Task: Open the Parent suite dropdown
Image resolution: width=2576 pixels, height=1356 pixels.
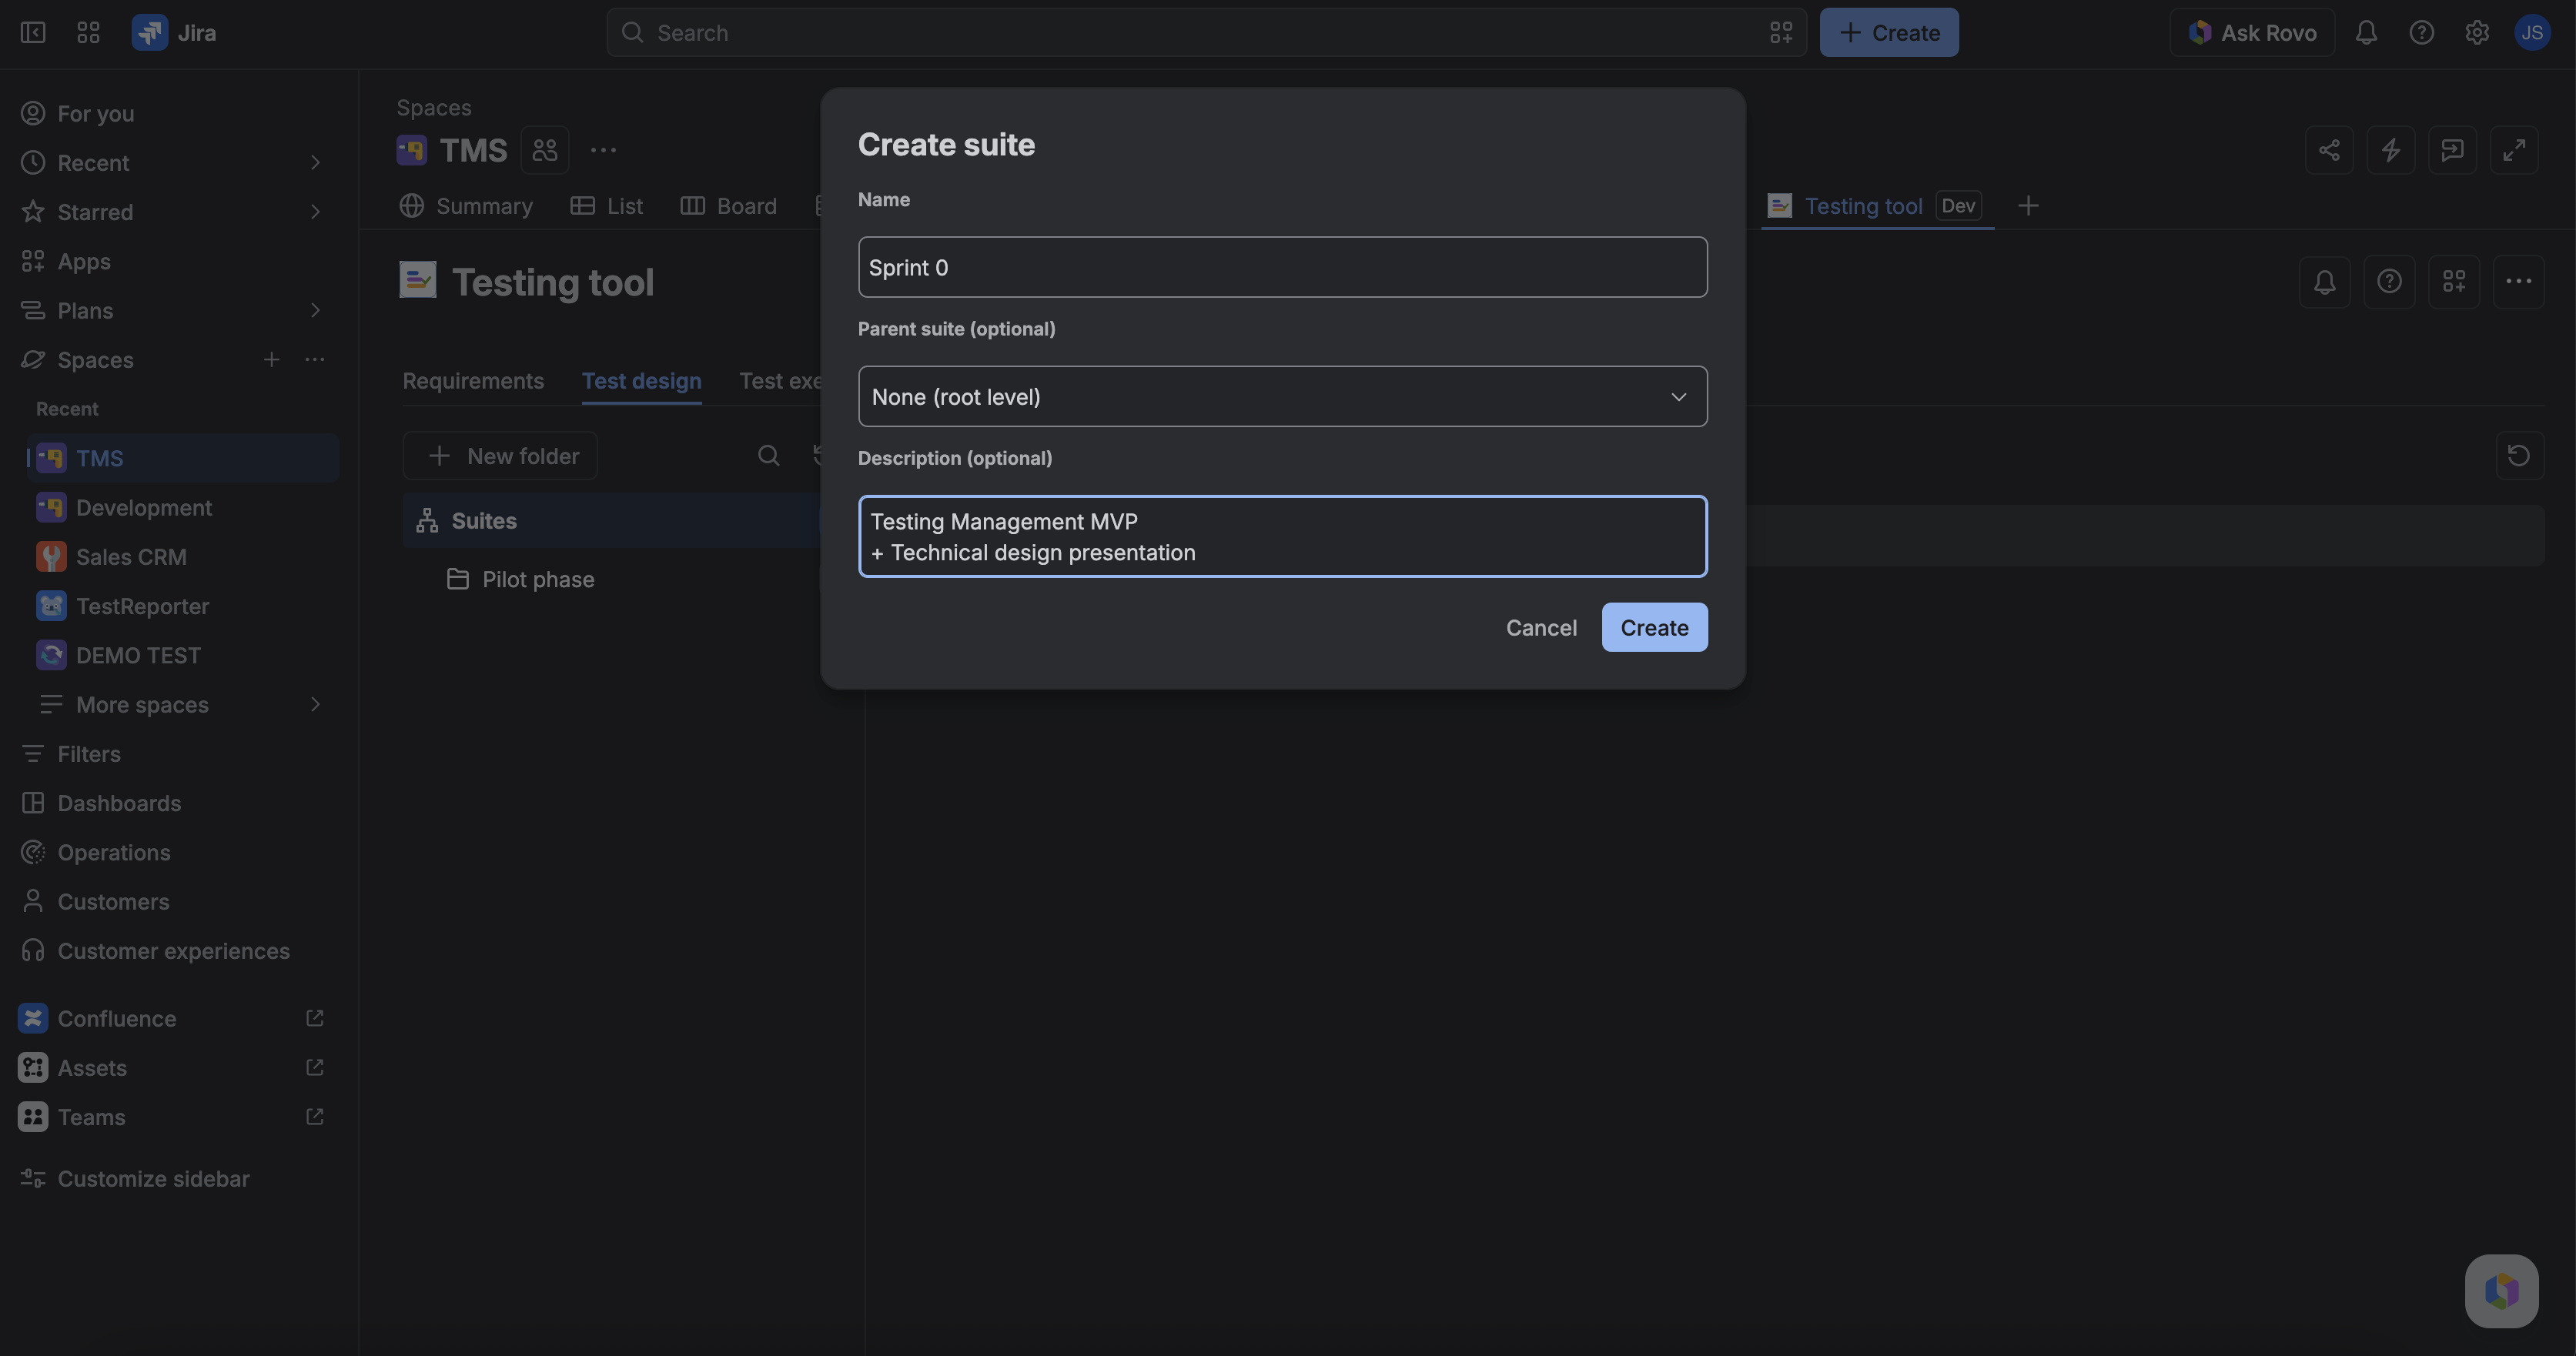Action: [1282, 396]
